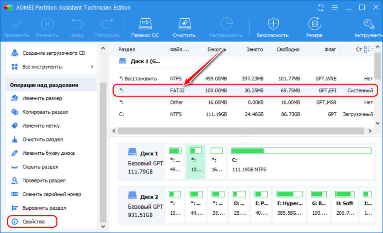
Task: Click refresh icon in title bar
Action: [320, 8]
